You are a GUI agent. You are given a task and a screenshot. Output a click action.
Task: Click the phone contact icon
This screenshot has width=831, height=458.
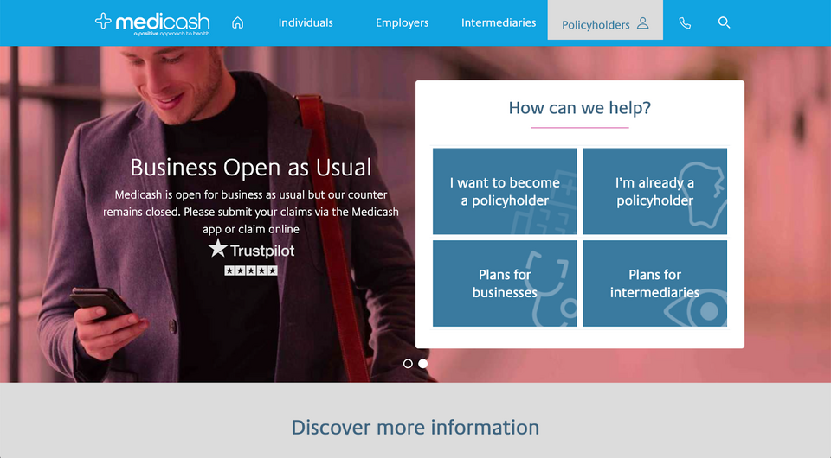[x=685, y=22]
